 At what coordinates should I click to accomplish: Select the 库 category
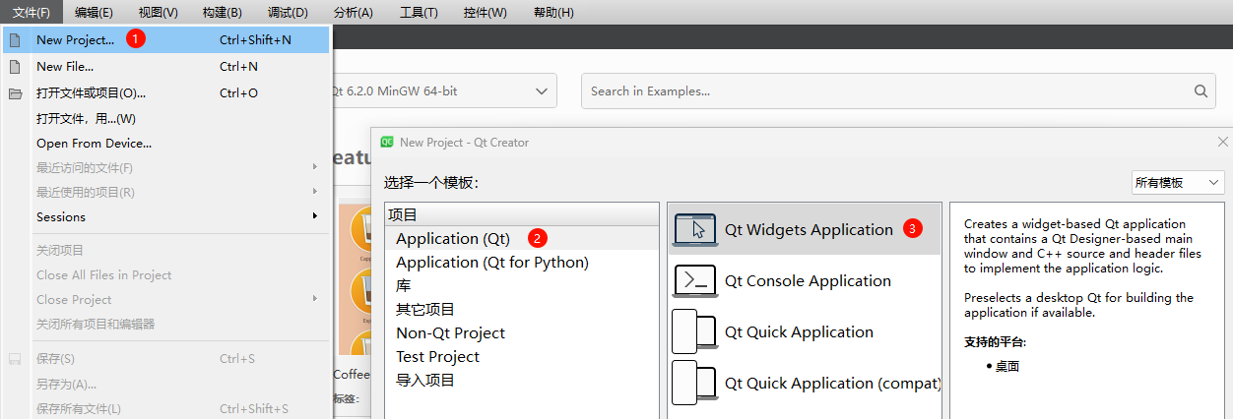521,285
